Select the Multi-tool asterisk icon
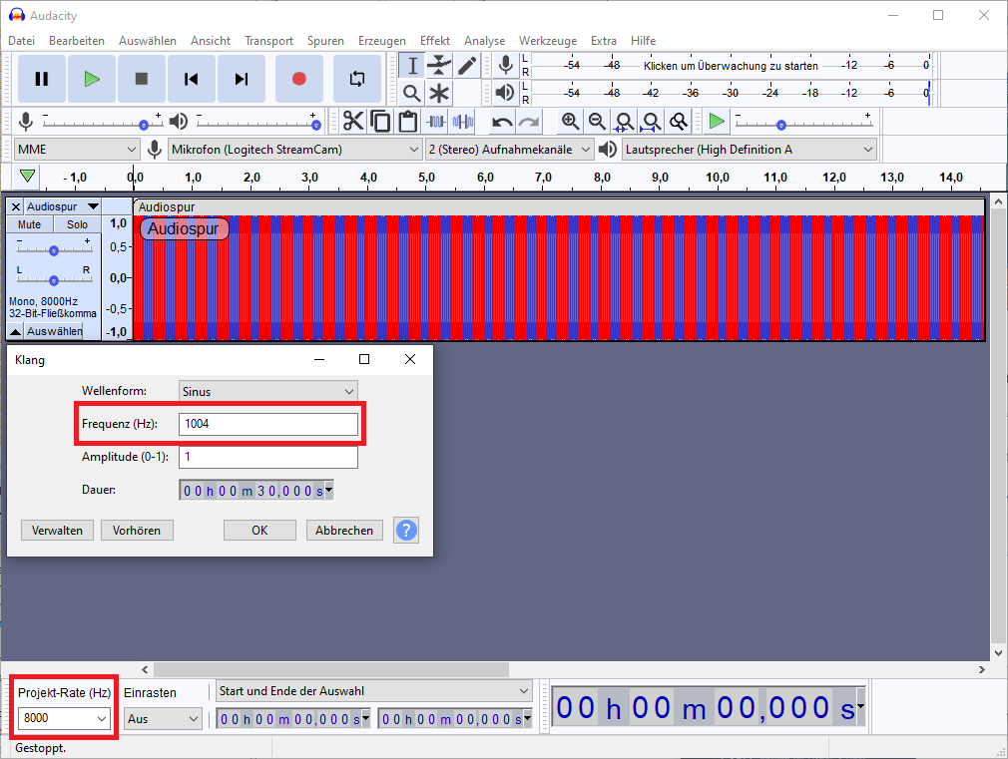 pos(439,94)
